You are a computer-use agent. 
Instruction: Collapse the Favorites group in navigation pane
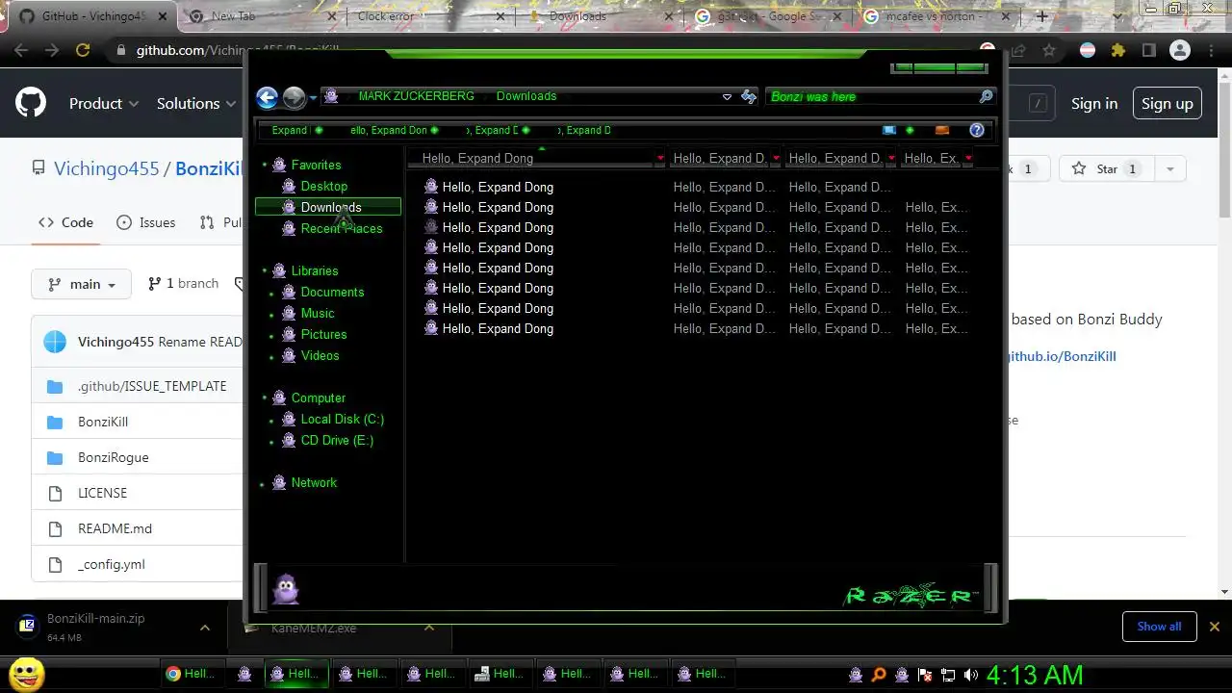[265, 166]
